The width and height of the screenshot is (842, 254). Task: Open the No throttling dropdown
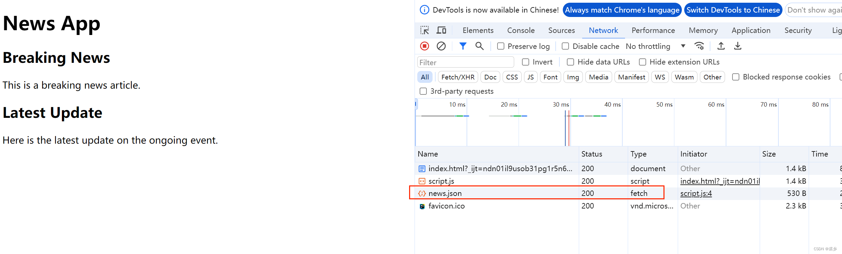pos(656,46)
